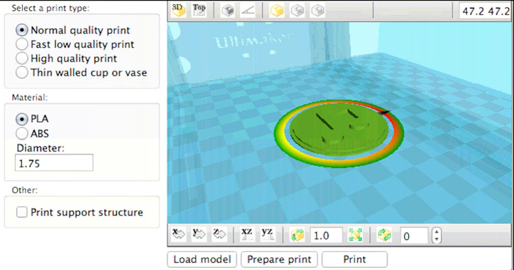Screen dimensions: 514x270
Task: Switch to Top view mode
Action: pyautogui.click(x=200, y=10)
